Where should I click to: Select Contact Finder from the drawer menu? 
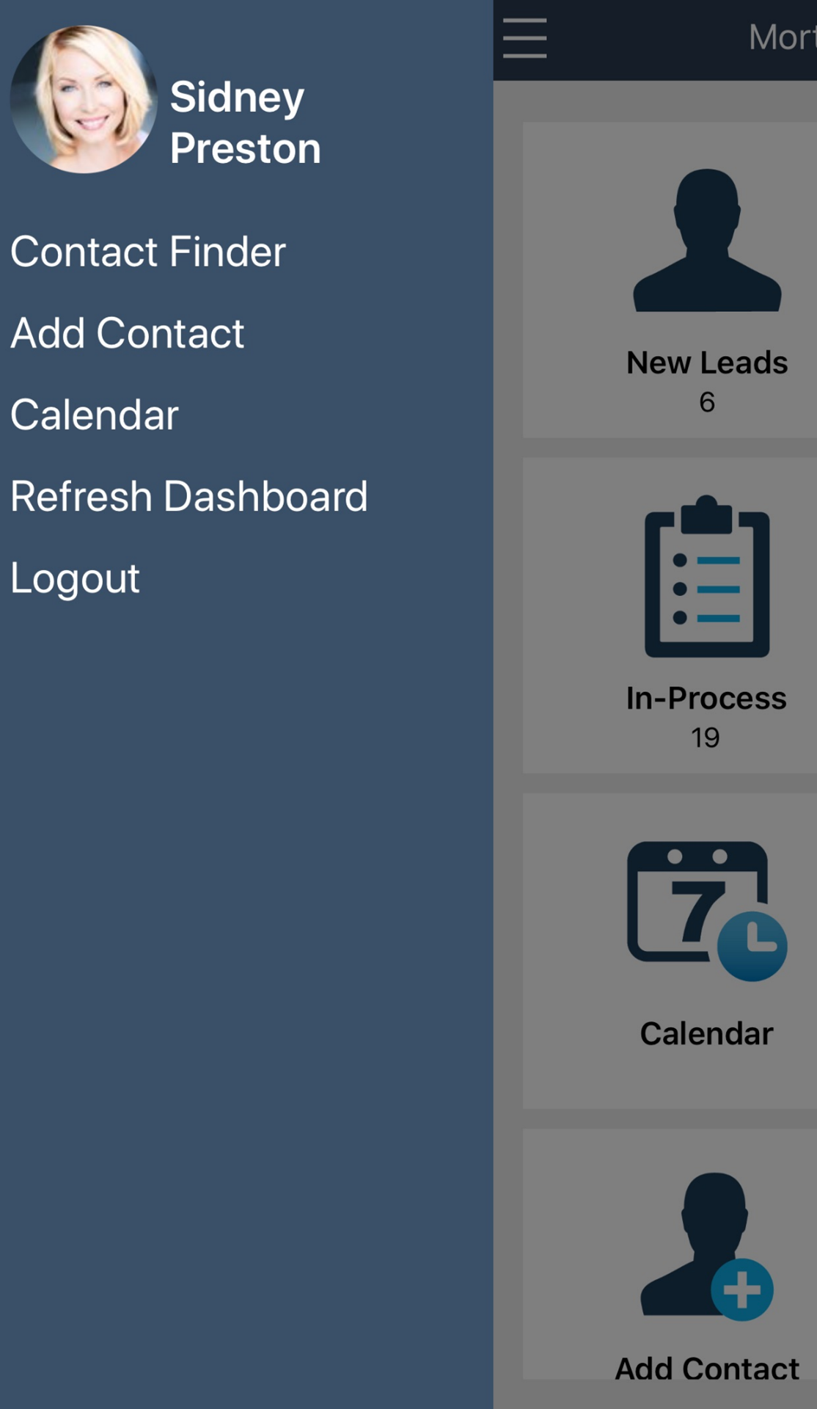(x=147, y=251)
